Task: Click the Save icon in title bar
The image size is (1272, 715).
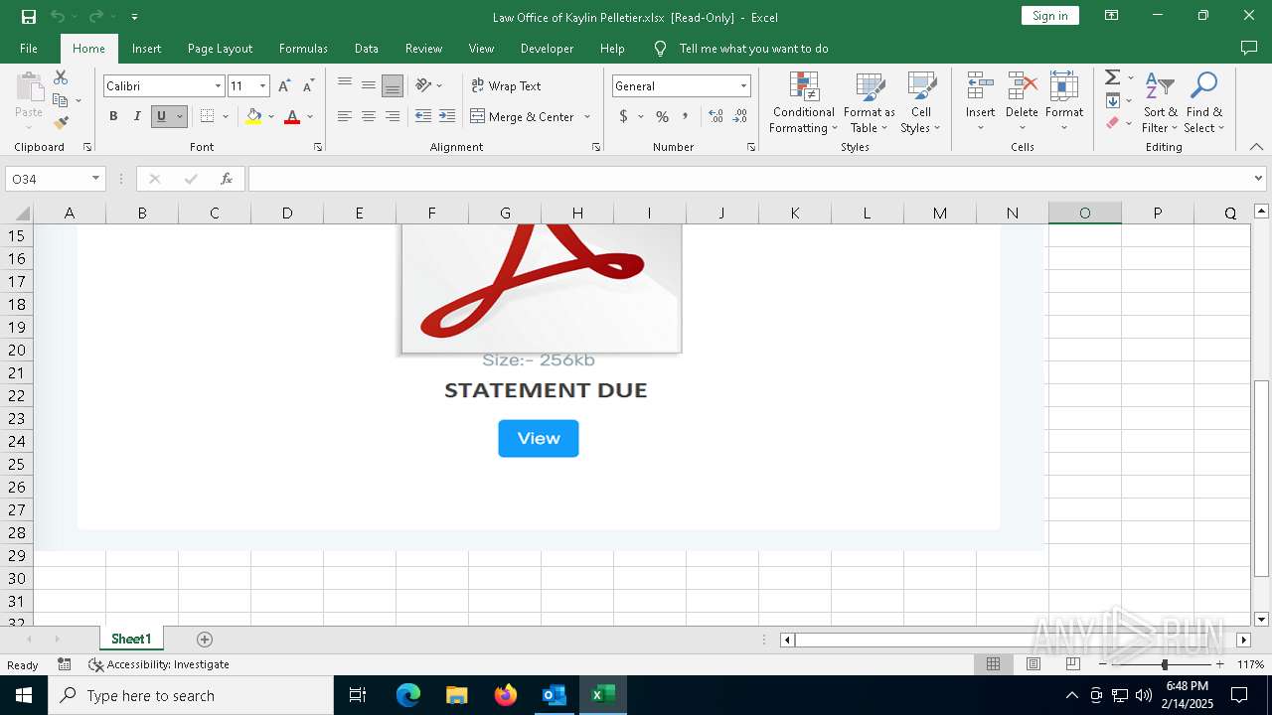Action: [x=29, y=17]
